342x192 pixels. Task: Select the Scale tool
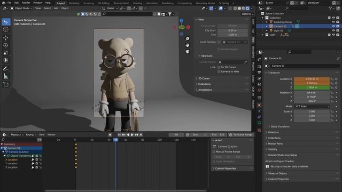tap(6, 53)
